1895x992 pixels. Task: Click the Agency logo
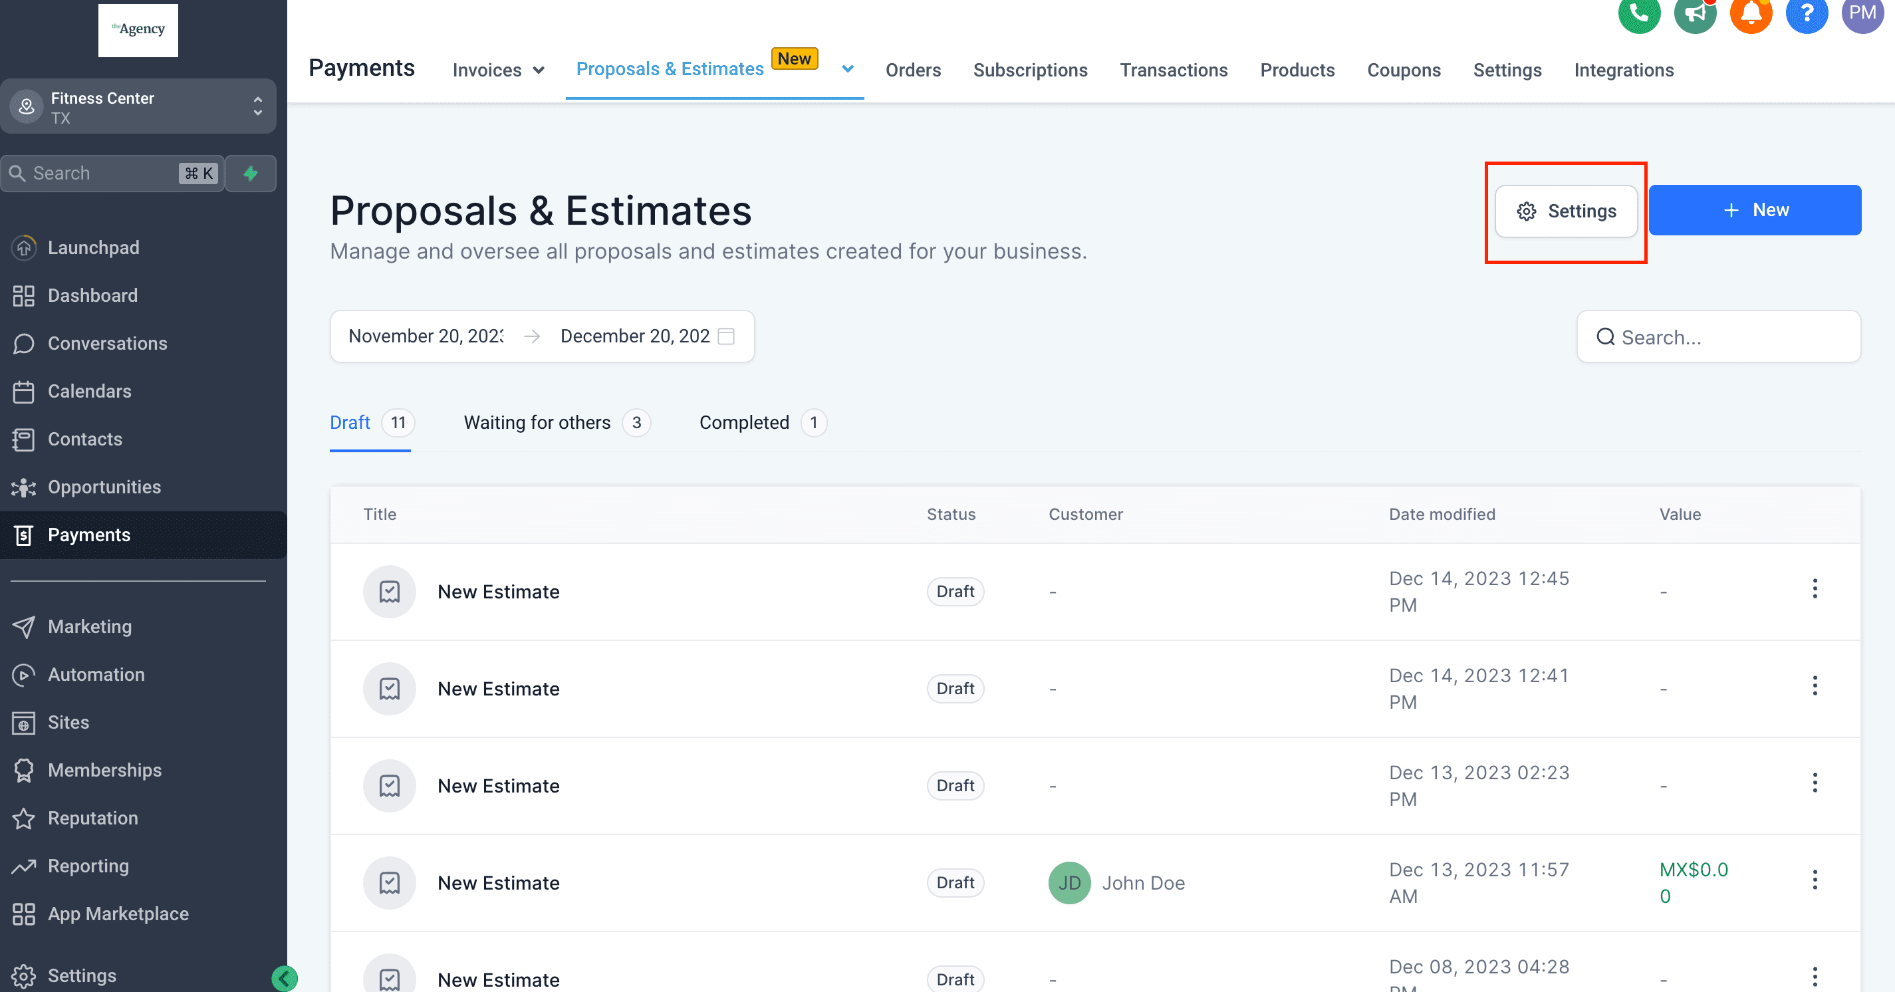point(138,30)
